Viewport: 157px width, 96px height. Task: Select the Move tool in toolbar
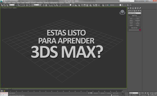pos(27,5)
